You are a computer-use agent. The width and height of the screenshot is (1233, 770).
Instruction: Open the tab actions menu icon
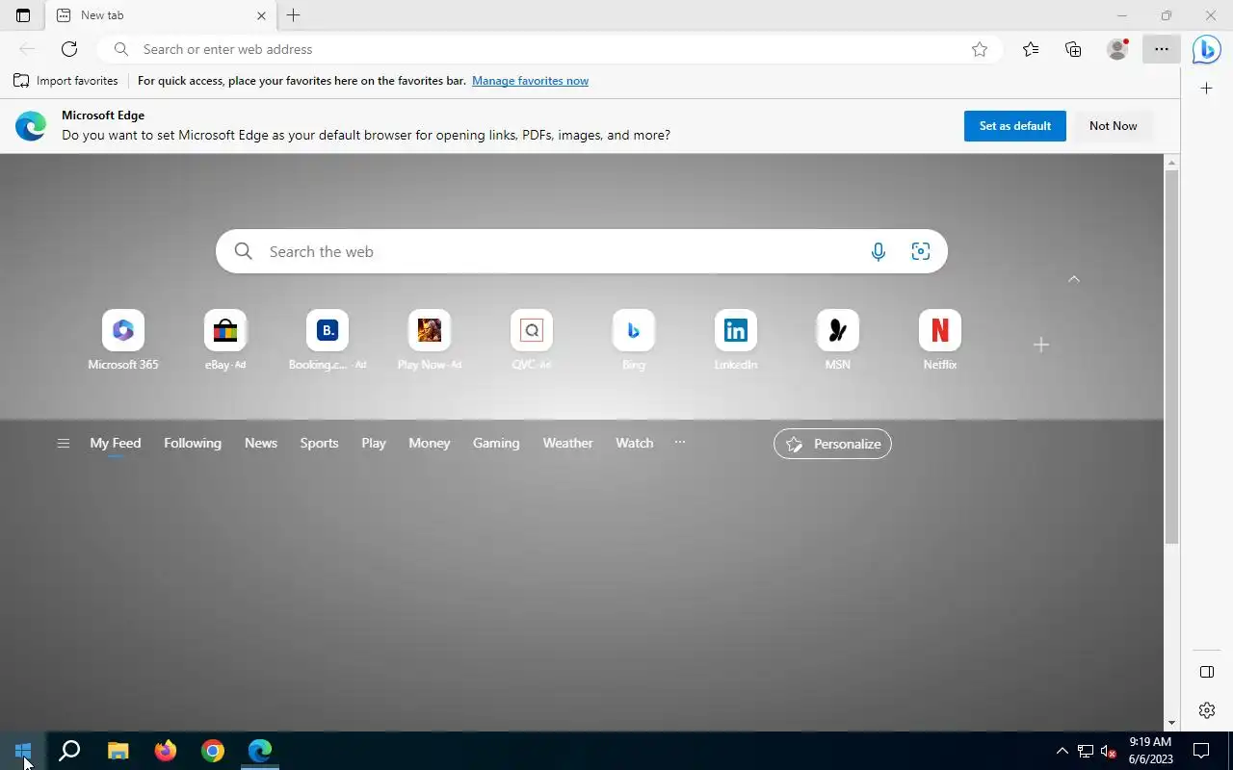click(23, 15)
